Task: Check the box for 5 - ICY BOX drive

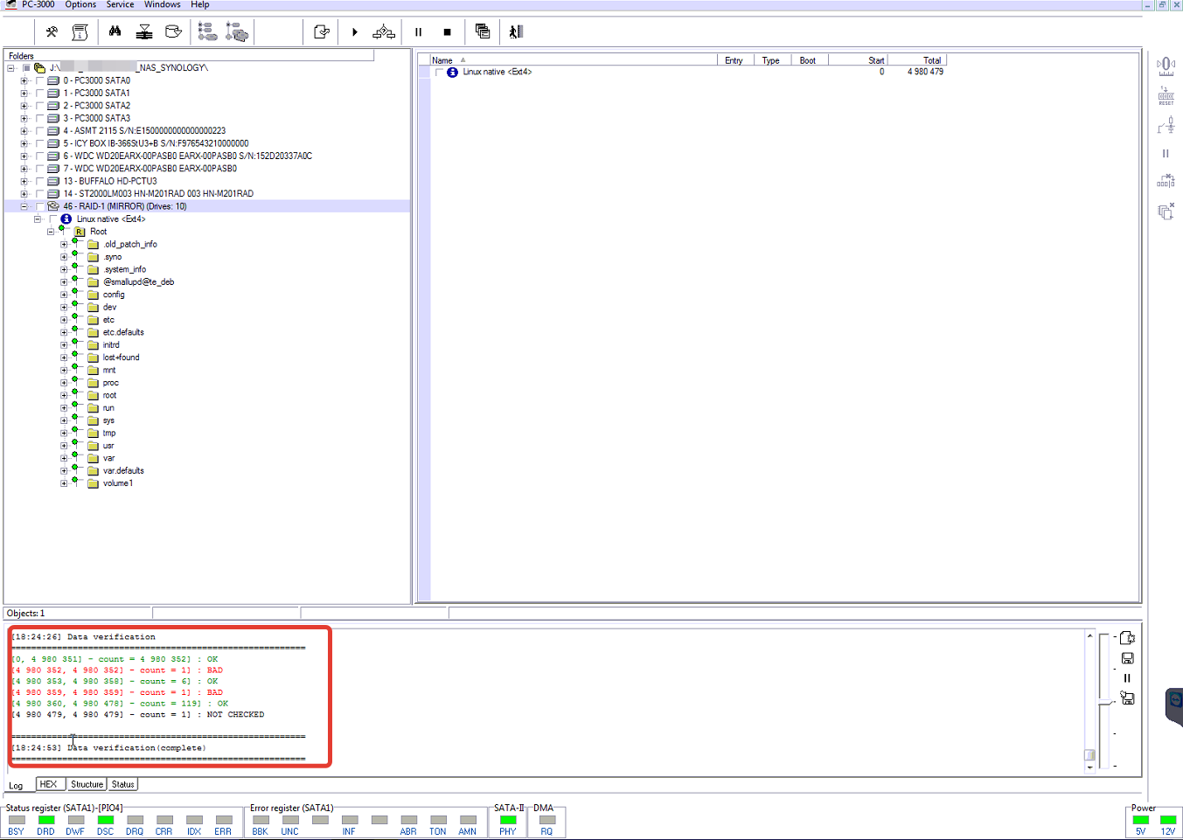Action: pyautogui.click(x=39, y=143)
